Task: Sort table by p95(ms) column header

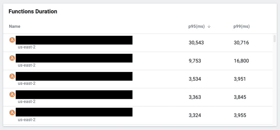Action: click(x=196, y=26)
